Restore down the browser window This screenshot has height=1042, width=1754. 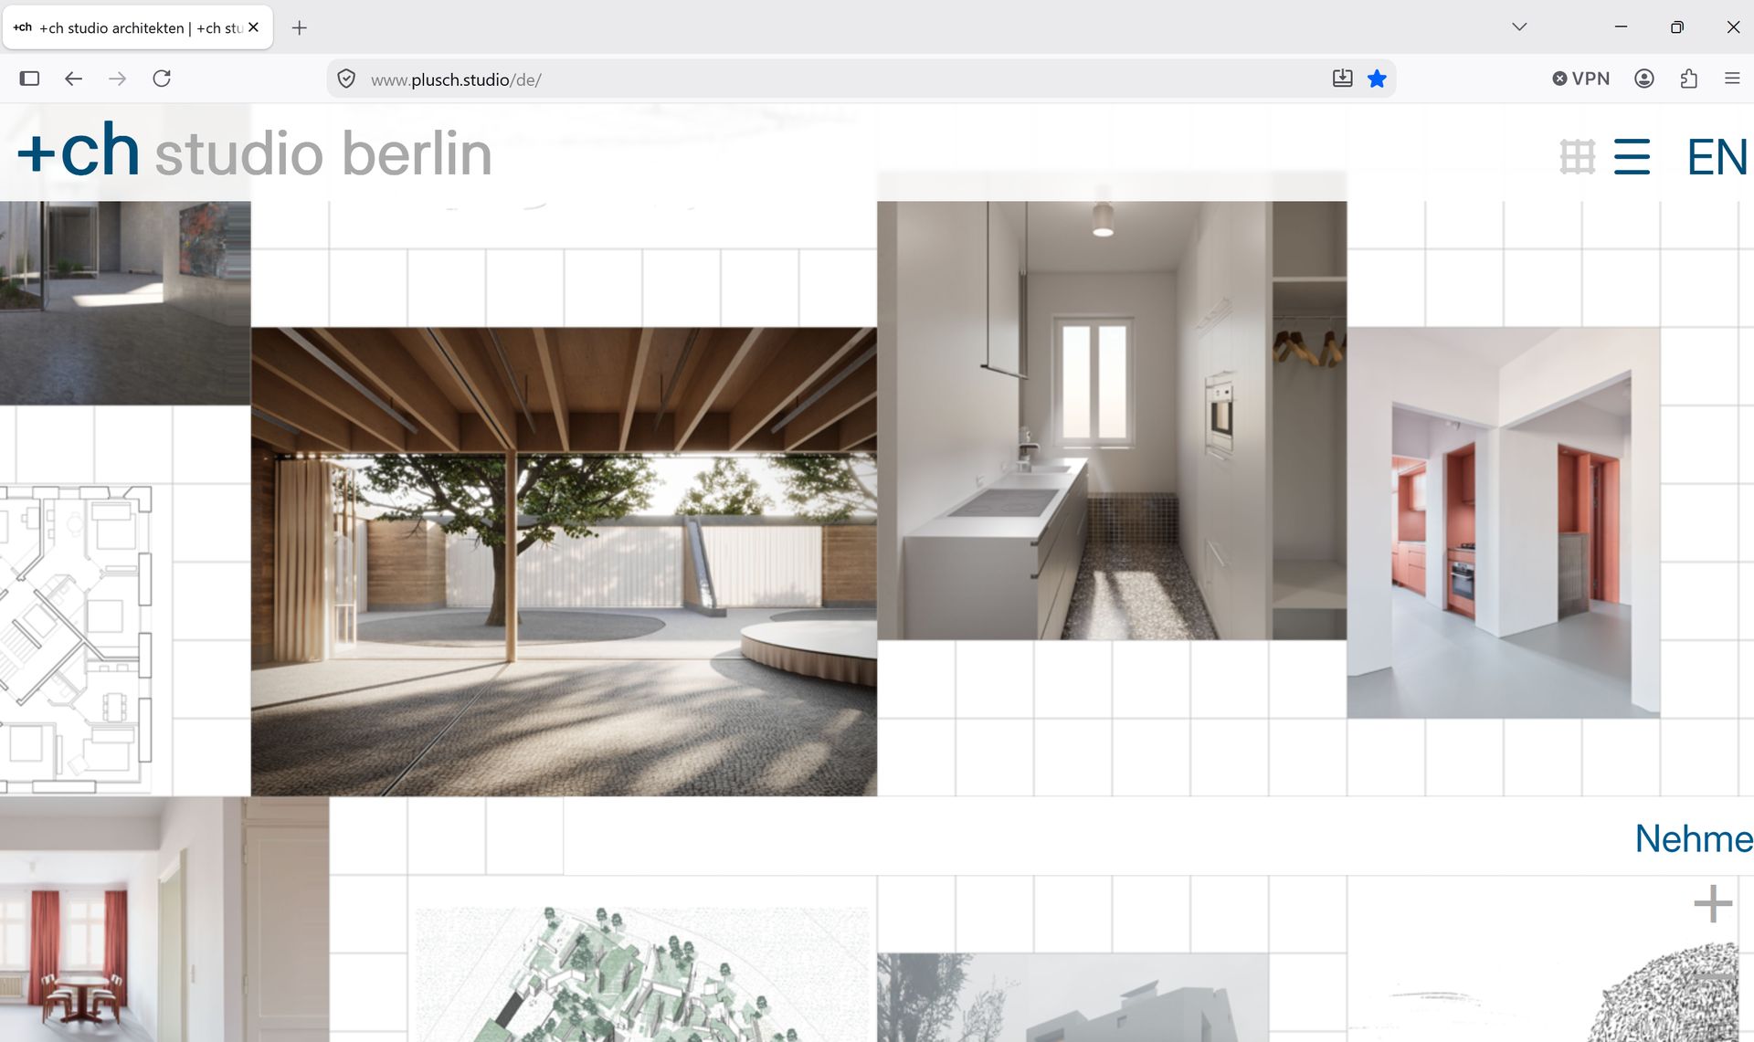pyautogui.click(x=1676, y=26)
